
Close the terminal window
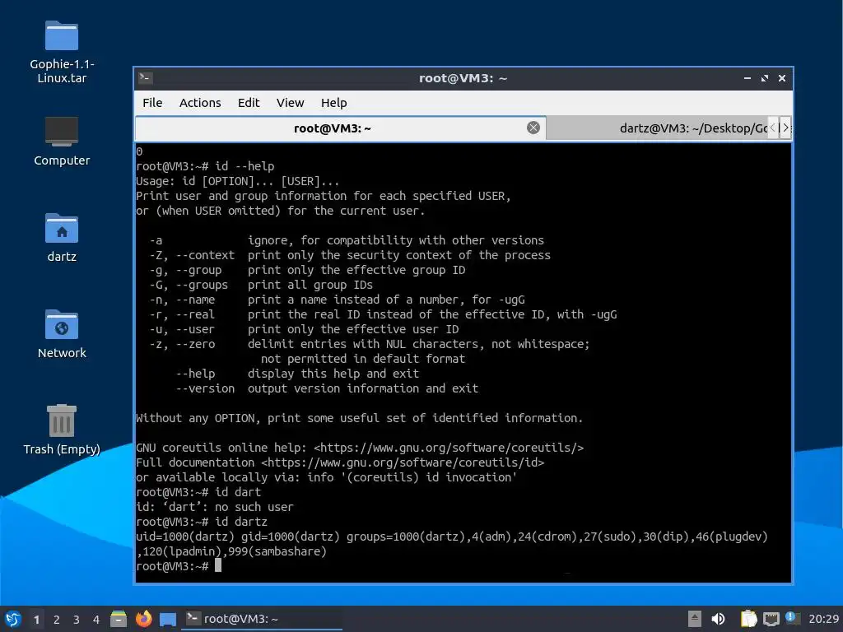click(x=782, y=78)
